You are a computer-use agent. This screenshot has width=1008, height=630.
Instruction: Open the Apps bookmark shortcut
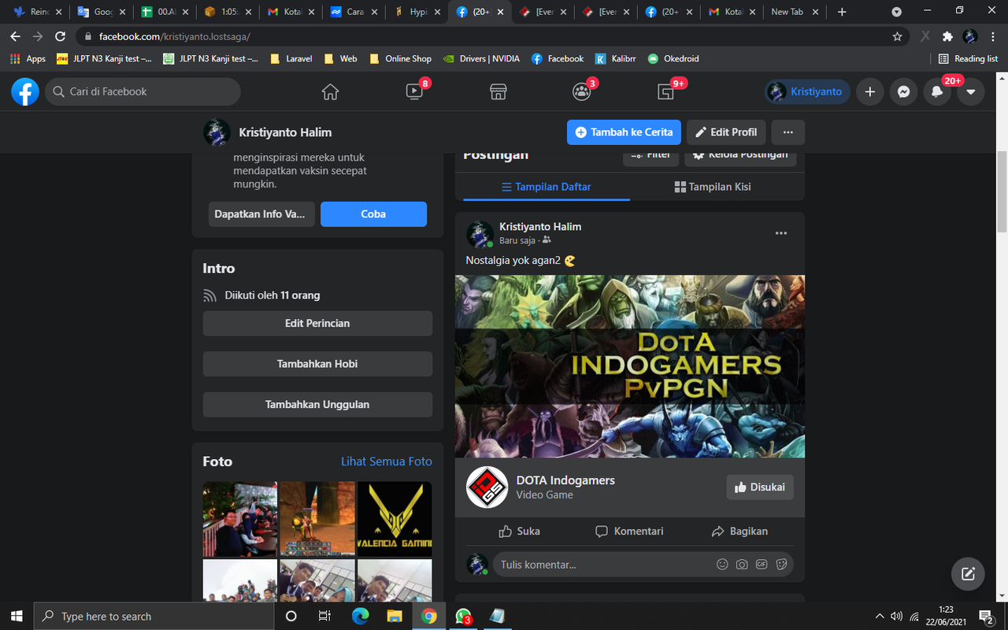tap(28, 58)
